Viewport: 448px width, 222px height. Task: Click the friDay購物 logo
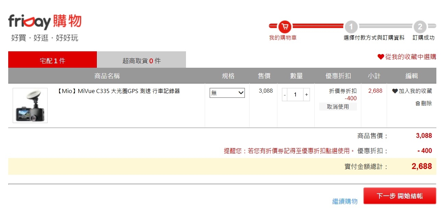coord(45,22)
